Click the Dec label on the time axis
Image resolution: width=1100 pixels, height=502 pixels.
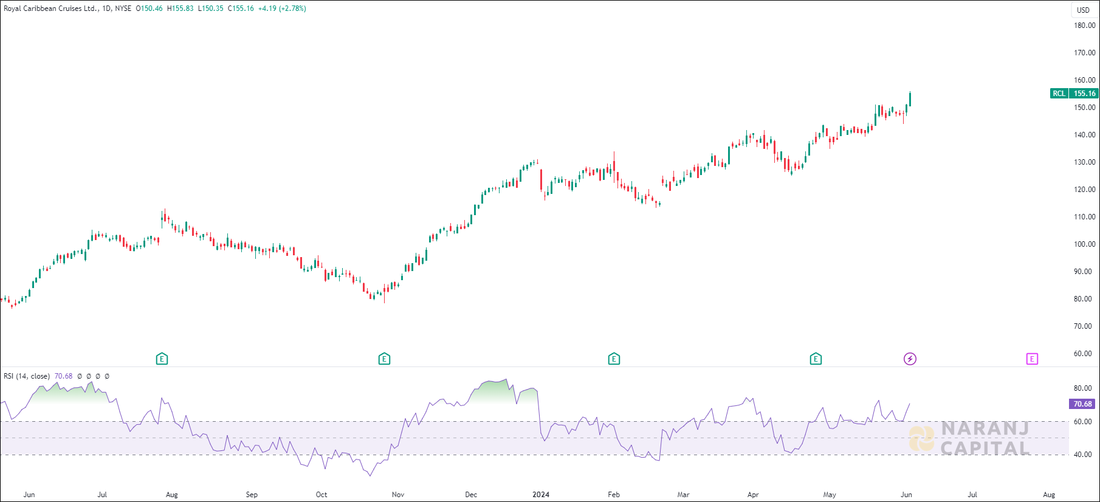tap(471, 494)
